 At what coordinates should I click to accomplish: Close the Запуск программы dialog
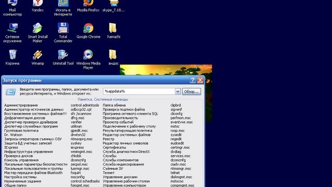[x=200, y=80]
